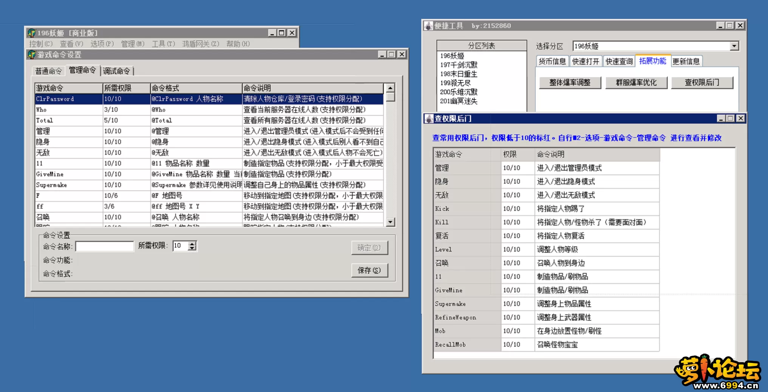
Task: Click the 群服爆率优化 button
Action: tap(636, 83)
